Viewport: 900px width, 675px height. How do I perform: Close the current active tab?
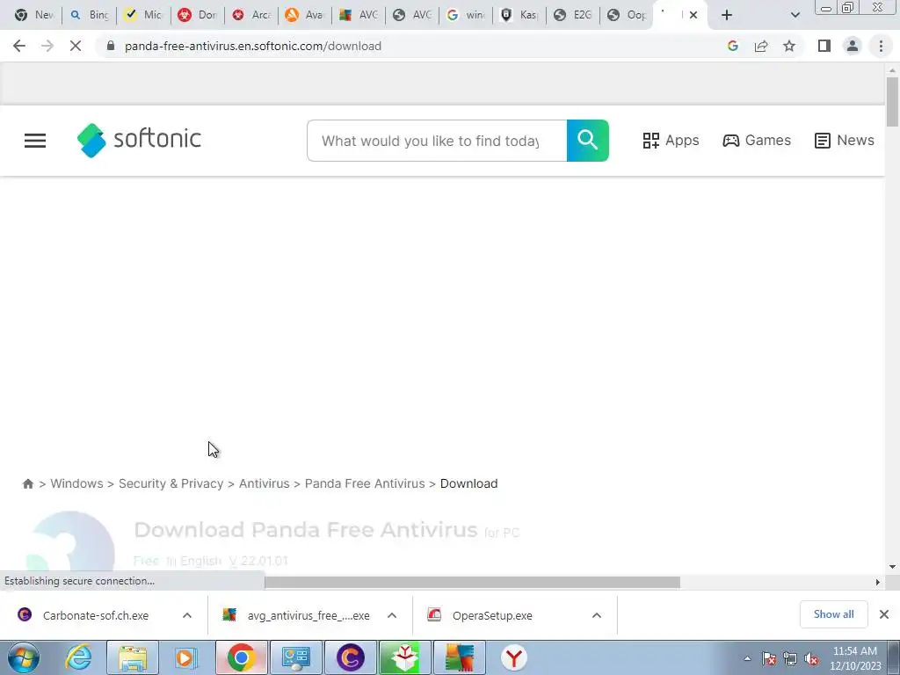(693, 15)
